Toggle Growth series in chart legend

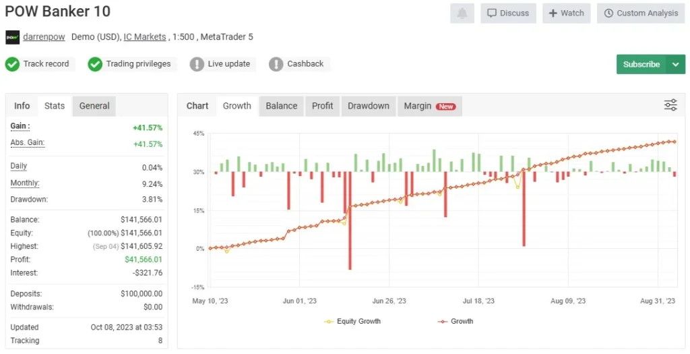(x=456, y=322)
